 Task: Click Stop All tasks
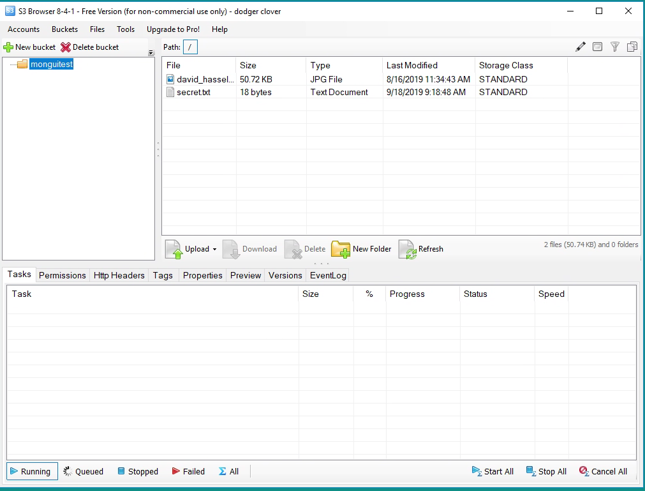547,471
